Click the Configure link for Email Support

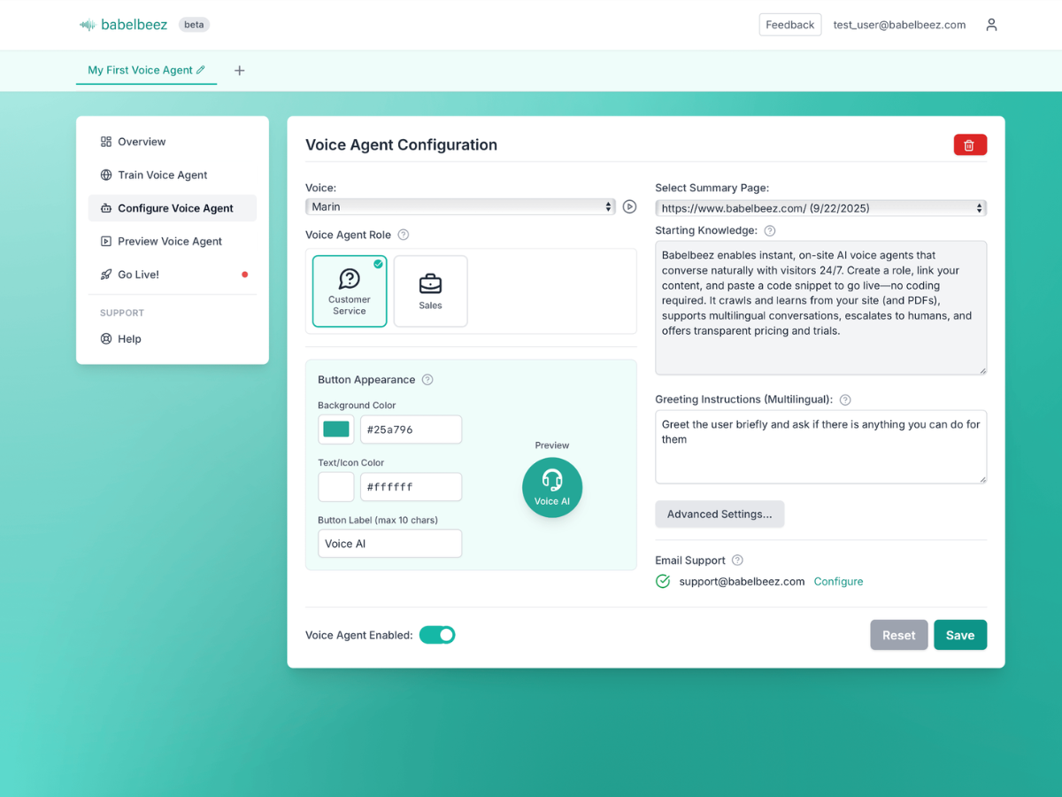838,582
